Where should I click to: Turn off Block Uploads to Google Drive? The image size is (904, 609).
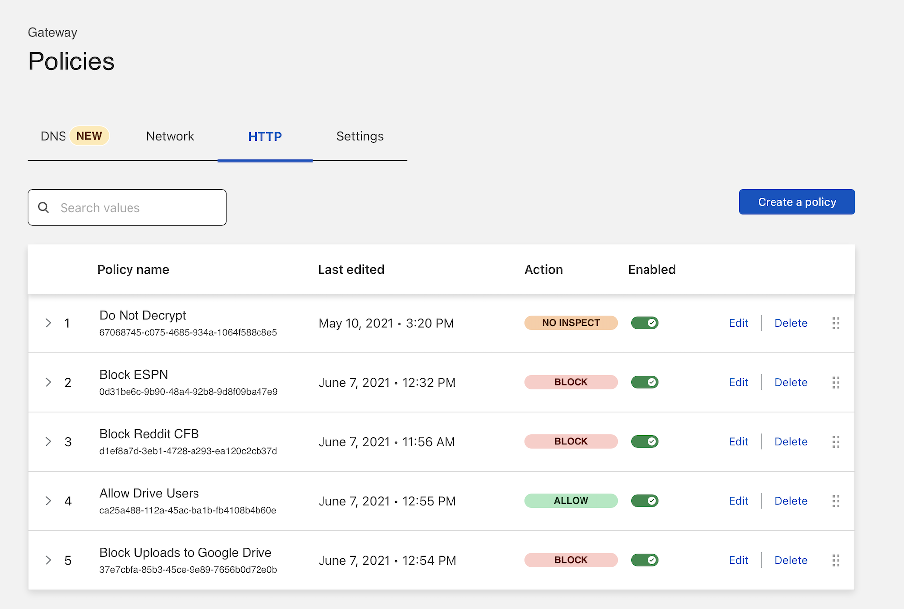(x=645, y=560)
